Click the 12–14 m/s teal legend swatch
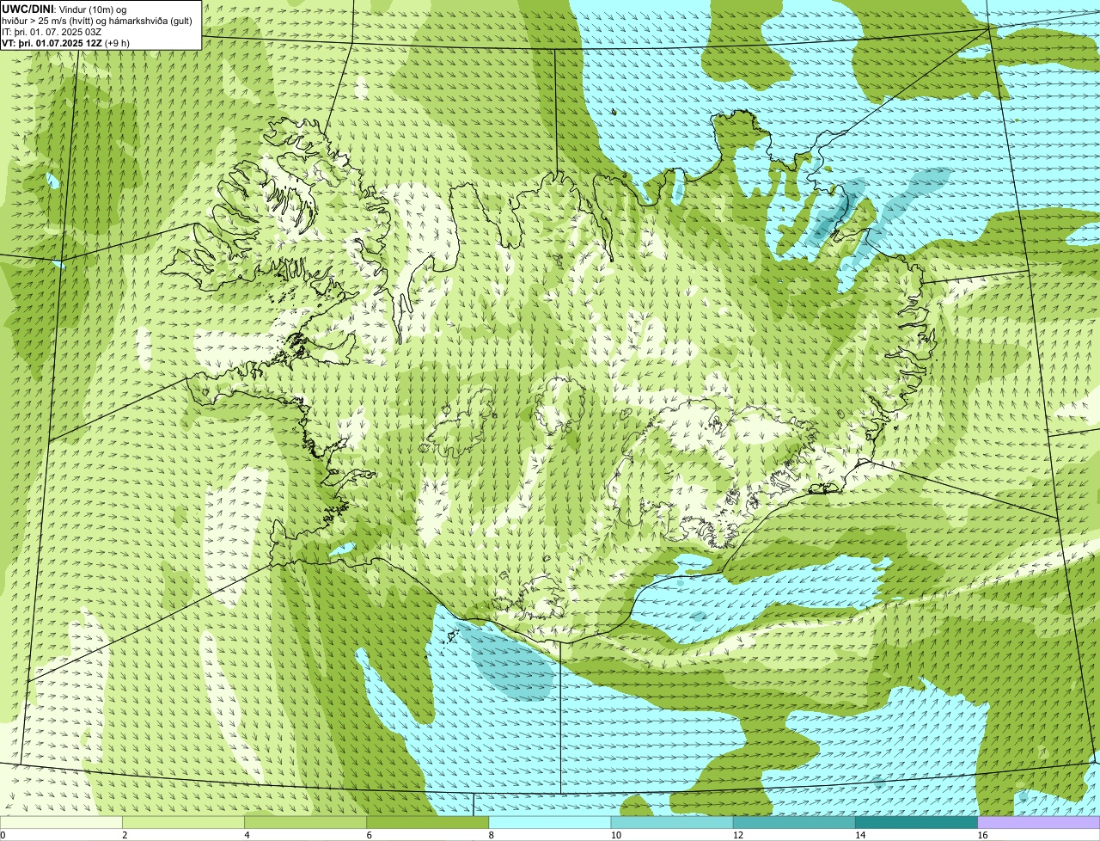 click(794, 822)
